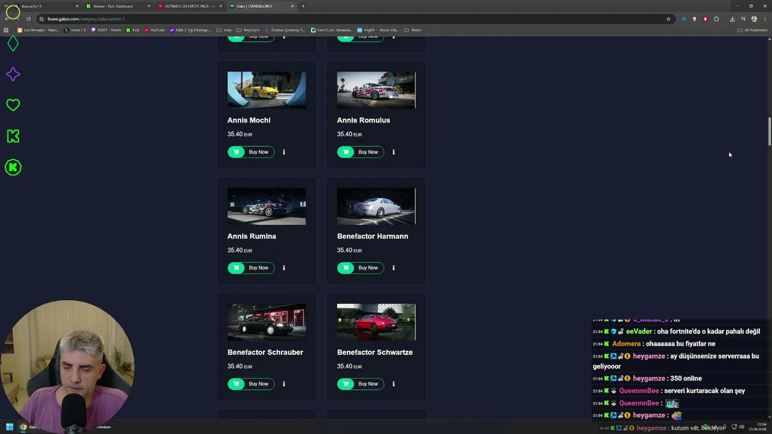Open the Benefactor Schwartze red car thumbnail
This screenshot has width=772, height=434.
click(x=376, y=322)
